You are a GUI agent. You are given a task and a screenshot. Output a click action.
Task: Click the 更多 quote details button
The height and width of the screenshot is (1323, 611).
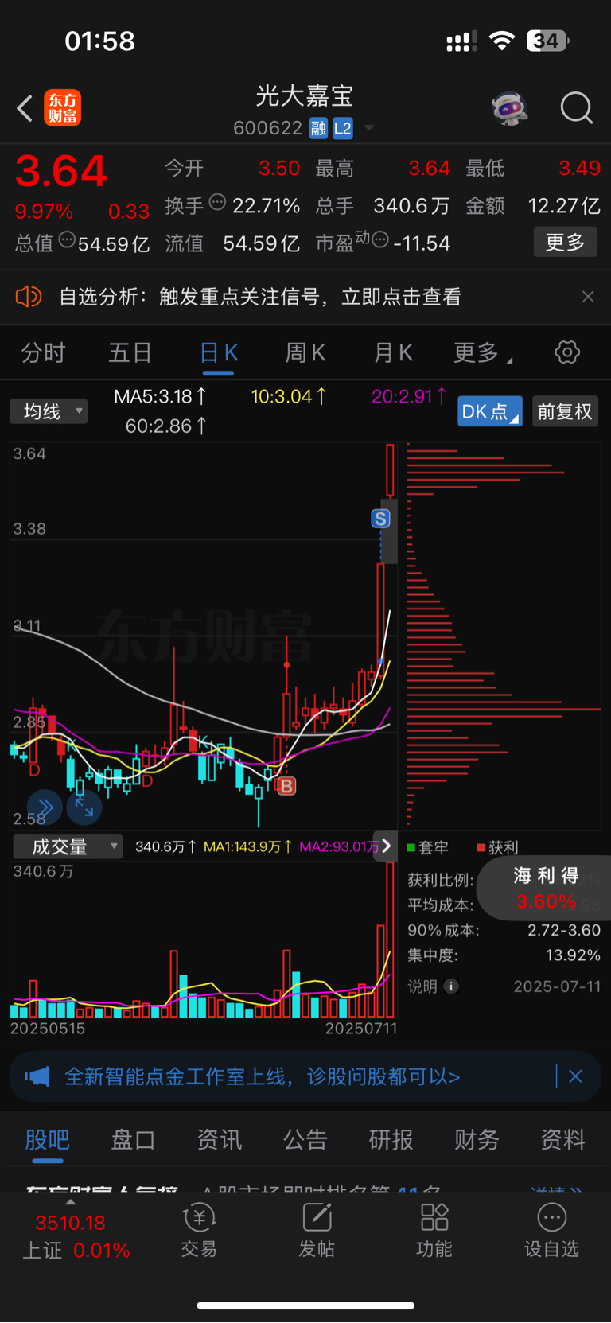(x=565, y=242)
